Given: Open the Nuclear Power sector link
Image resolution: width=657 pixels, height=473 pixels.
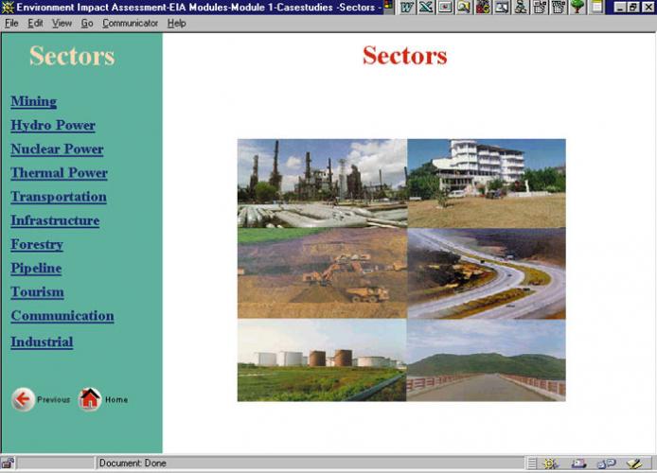Looking at the screenshot, I should pos(57,149).
